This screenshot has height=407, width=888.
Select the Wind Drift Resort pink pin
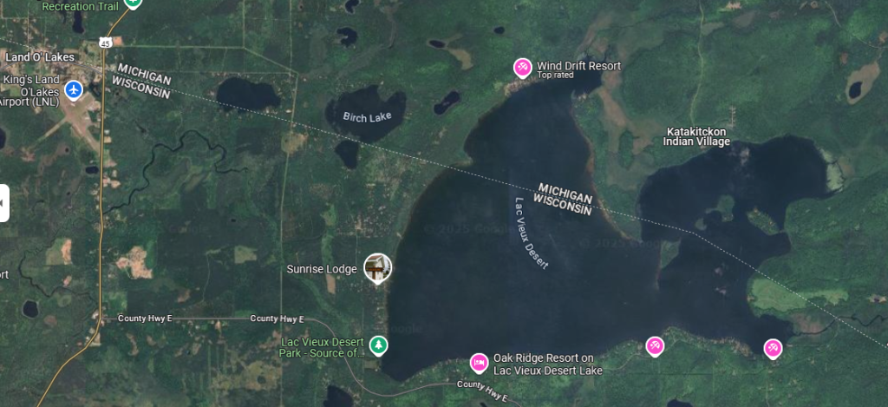pos(522,68)
